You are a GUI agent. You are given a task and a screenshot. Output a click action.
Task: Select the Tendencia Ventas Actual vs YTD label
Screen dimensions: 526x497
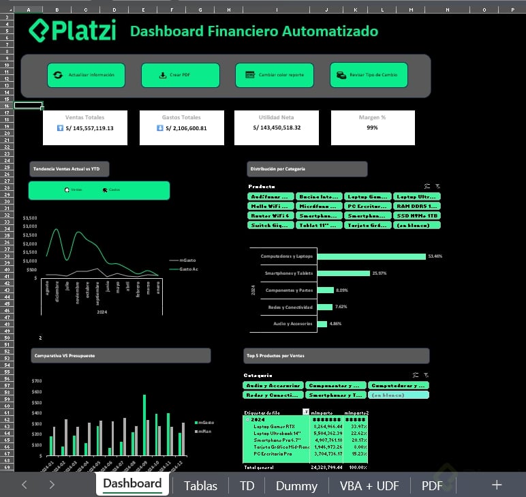pos(69,169)
